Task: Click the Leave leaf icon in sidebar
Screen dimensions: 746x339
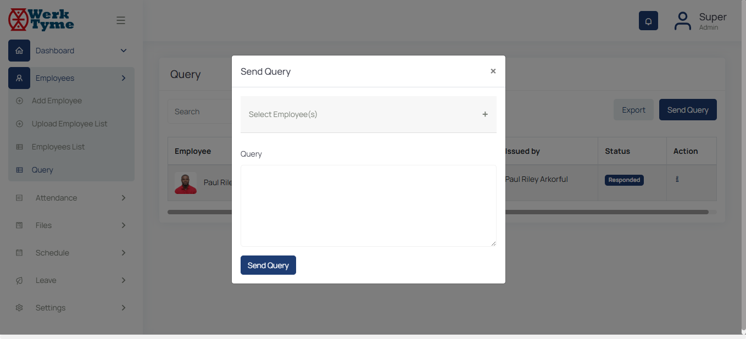Action: [19, 280]
